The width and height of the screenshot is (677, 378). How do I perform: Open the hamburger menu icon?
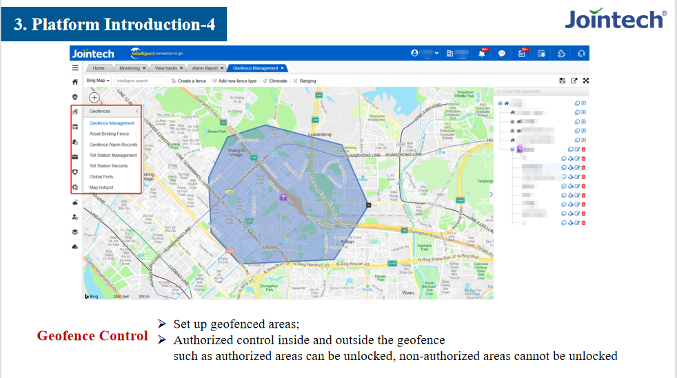pos(75,68)
